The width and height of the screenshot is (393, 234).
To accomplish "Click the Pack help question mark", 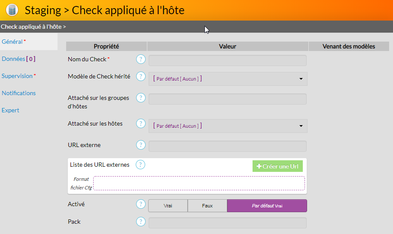I will 141,222.
